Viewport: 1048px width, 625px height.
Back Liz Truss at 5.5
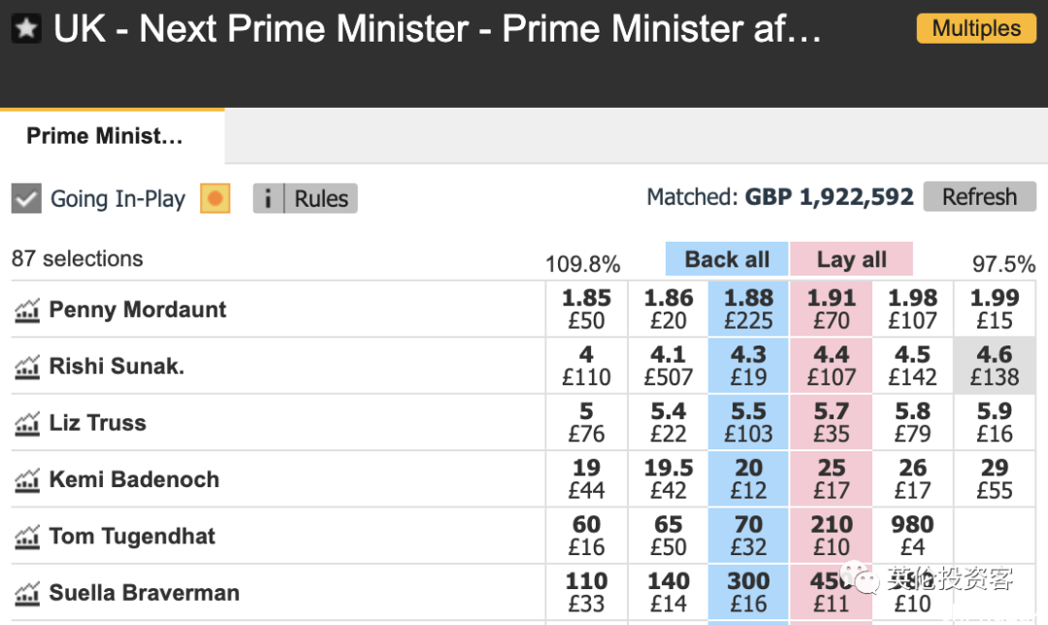(748, 422)
